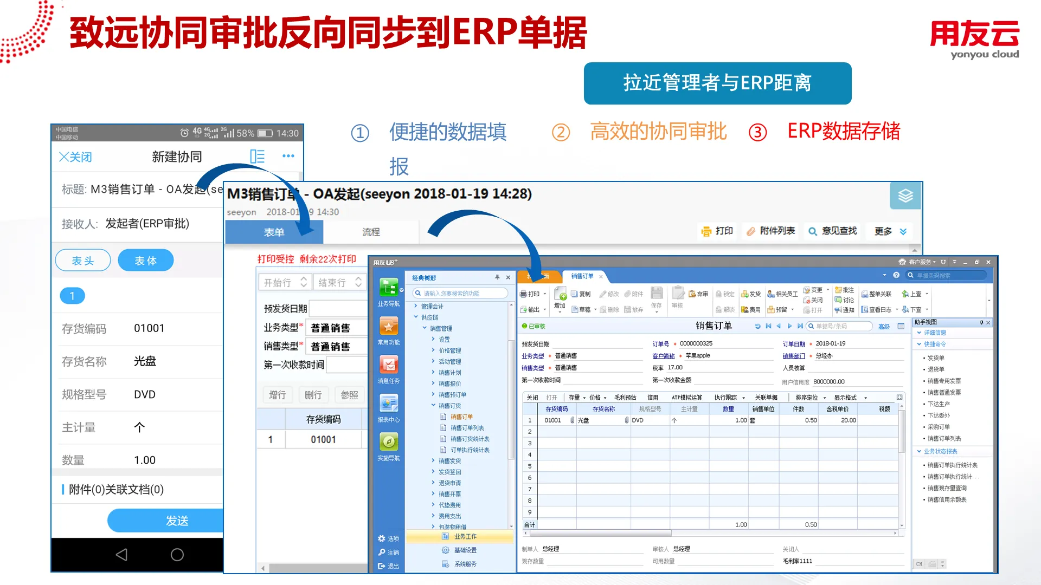Click the layers icon in the OA form header
Image resolution: width=1041 pixels, height=585 pixels.
[905, 196]
